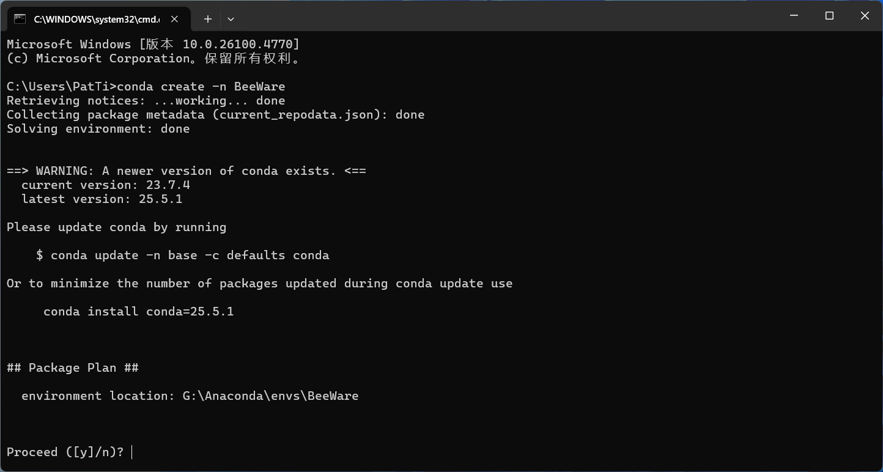Close the cmd.exe tab
This screenshot has width=883, height=472.
click(174, 19)
